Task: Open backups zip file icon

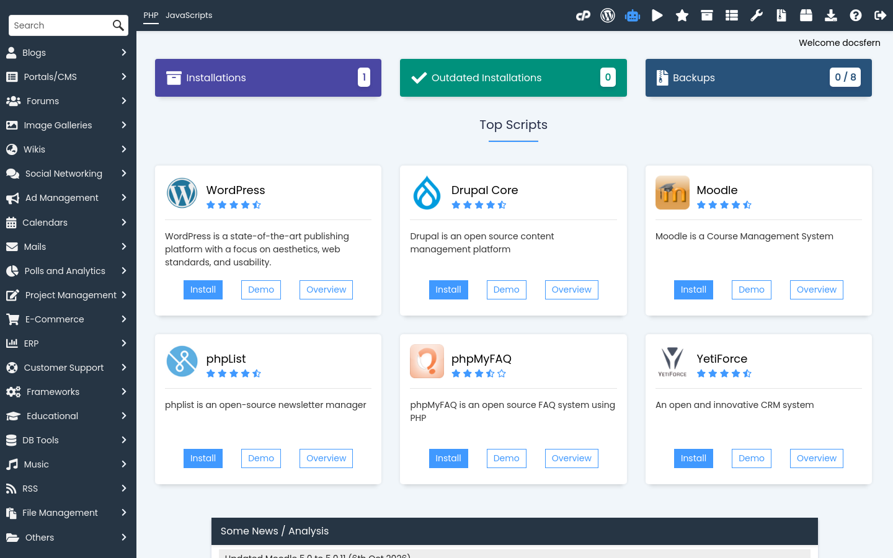Action: pyautogui.click(x=781, y=15)
